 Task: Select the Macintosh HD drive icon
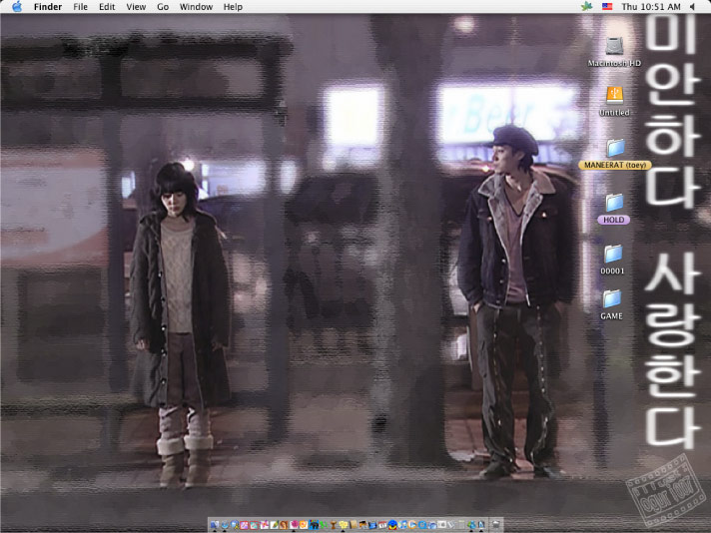614,46
